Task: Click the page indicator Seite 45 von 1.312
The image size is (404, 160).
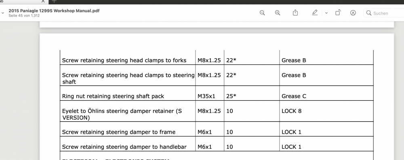Action: click(x=24, y=16)
